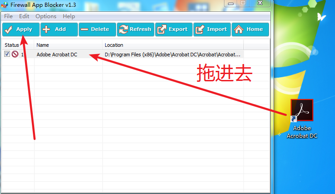Maximize the Firewall App Blocker window
Viewport: 335px width, 194px height.
pos(243,3)
